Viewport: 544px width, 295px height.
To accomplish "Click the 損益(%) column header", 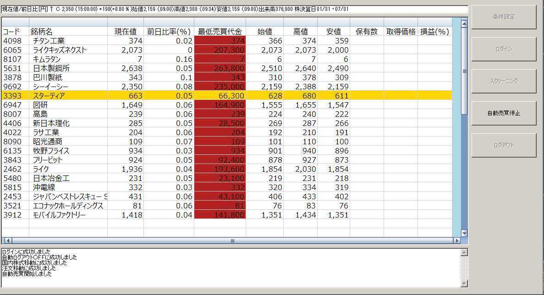I will pos(435,32).
